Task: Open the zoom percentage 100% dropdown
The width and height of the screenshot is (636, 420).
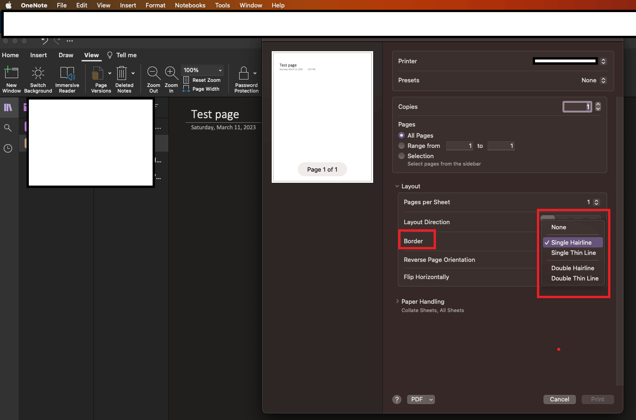Action: (x=203, y=70)
